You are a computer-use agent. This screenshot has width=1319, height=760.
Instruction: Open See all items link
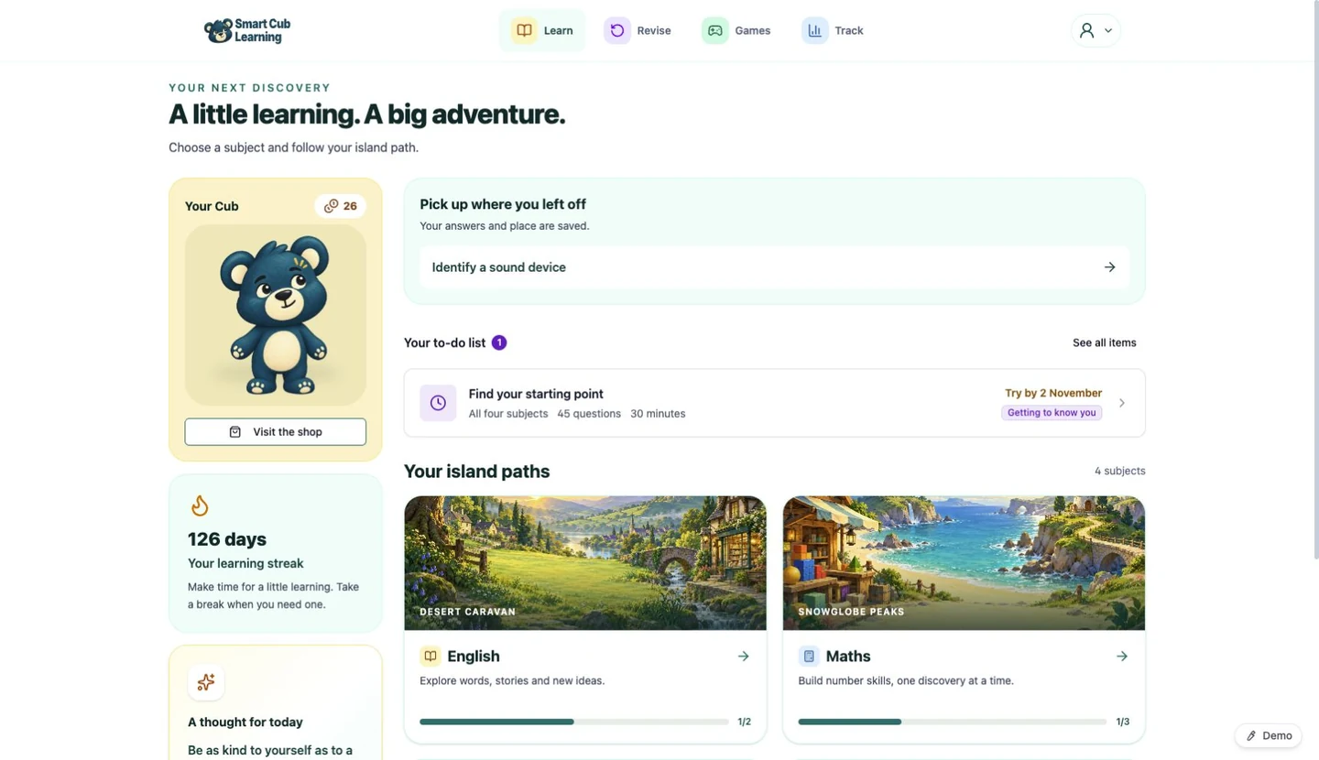[1105, 342]
